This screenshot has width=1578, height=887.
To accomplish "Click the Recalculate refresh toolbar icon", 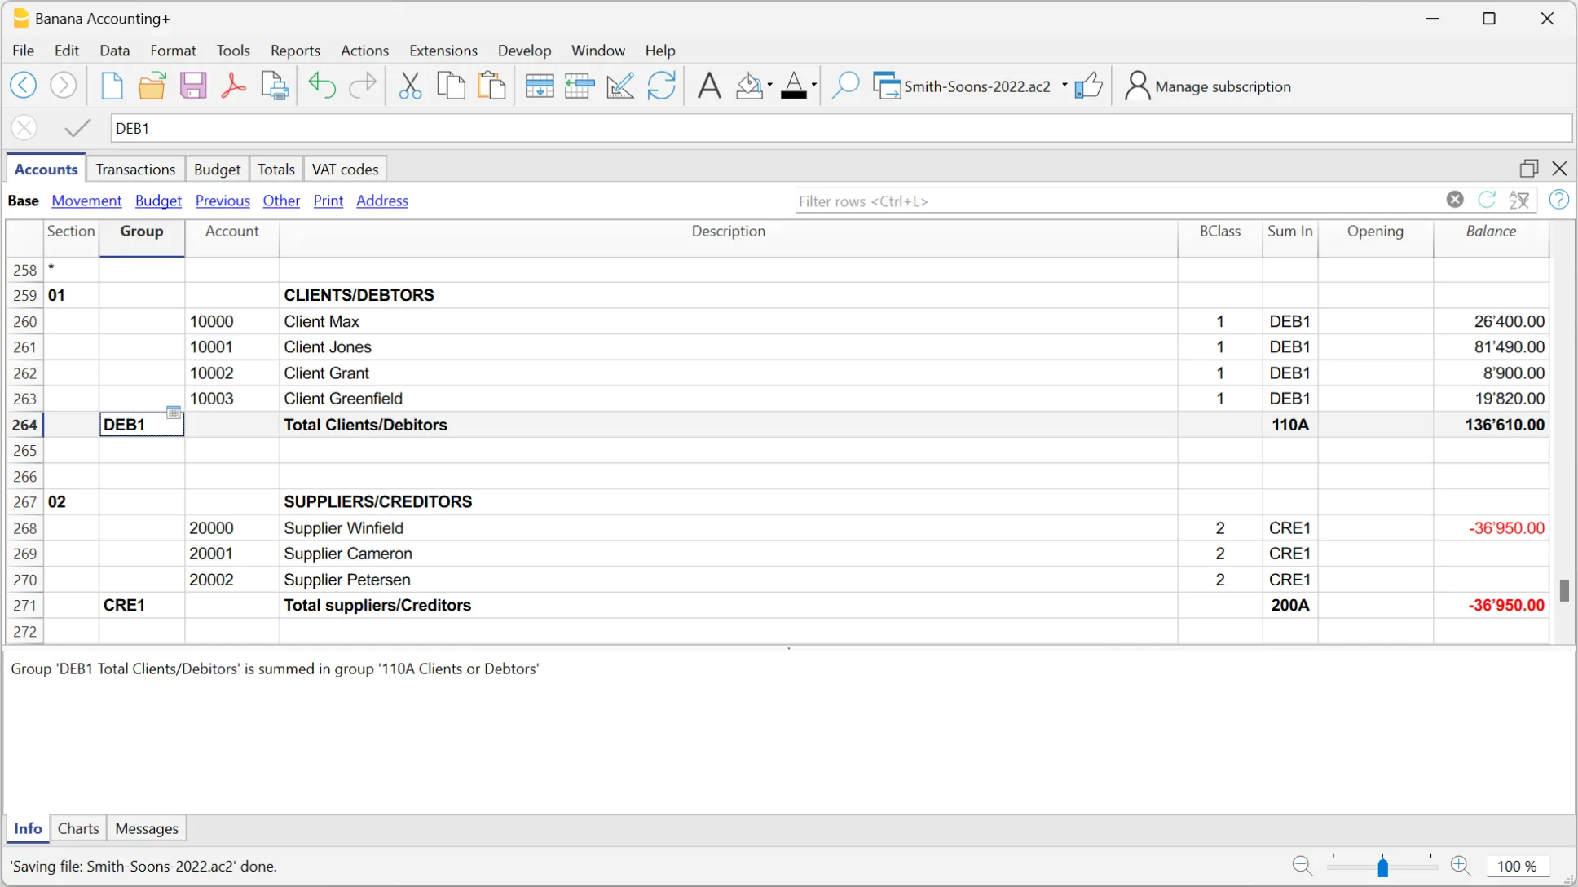I will coord(661,86).
